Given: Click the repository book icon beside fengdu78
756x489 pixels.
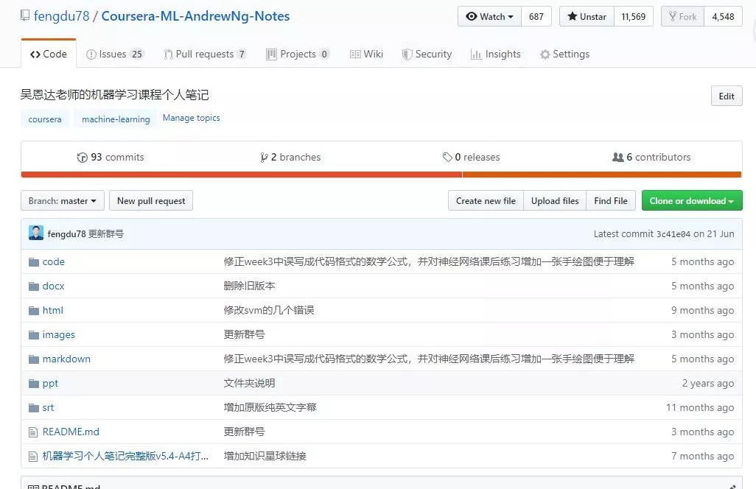Looking at the screenshot, I should [25, 16].
